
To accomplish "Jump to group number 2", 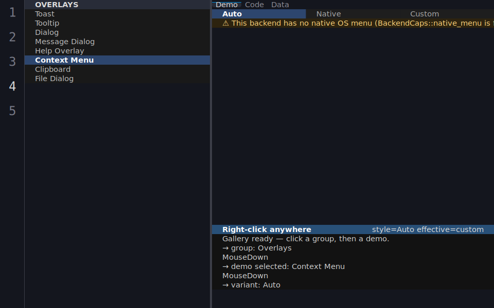I will pyautogui.click(x=12, y=37).
